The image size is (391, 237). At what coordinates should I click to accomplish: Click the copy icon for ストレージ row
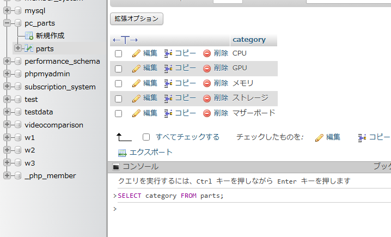click(168, 98)
